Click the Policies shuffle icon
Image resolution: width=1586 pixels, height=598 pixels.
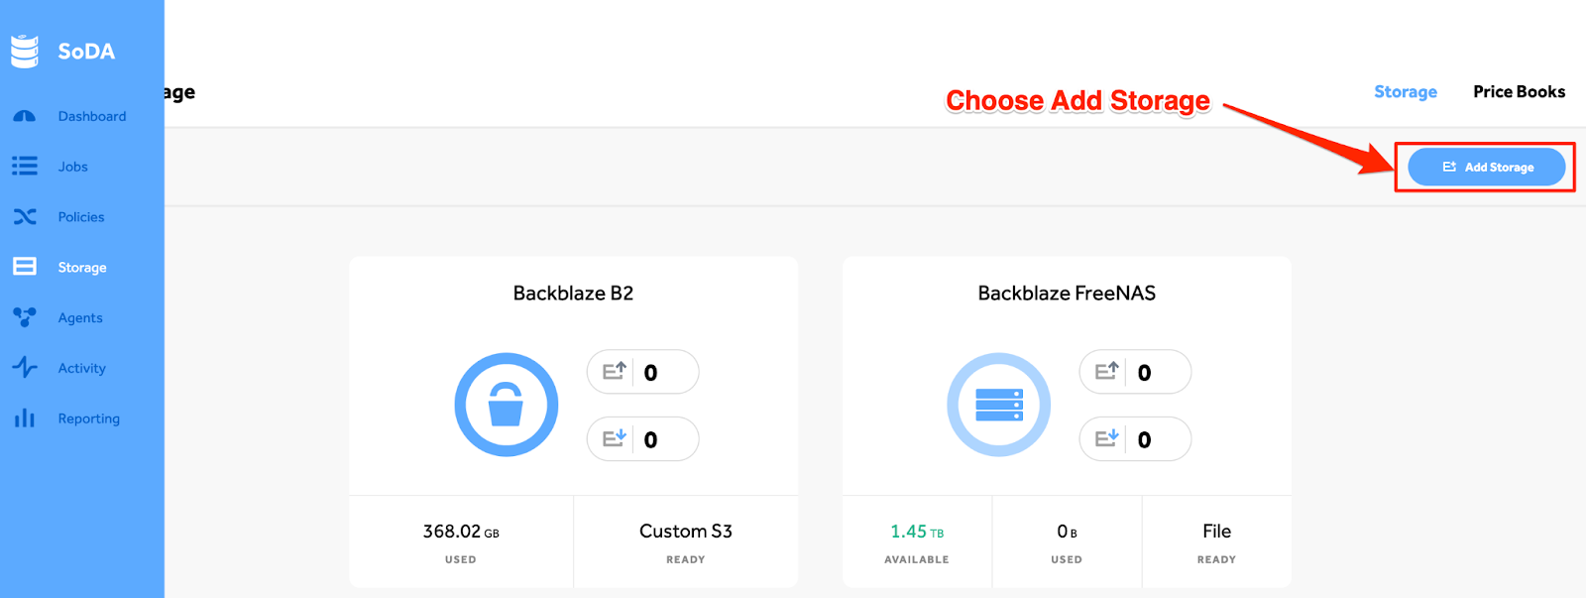click(25, 216)
